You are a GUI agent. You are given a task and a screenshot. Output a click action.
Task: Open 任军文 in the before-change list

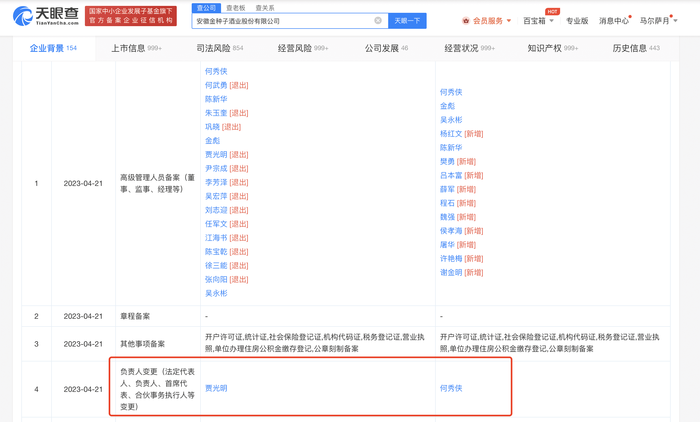(x=216, y=224)
